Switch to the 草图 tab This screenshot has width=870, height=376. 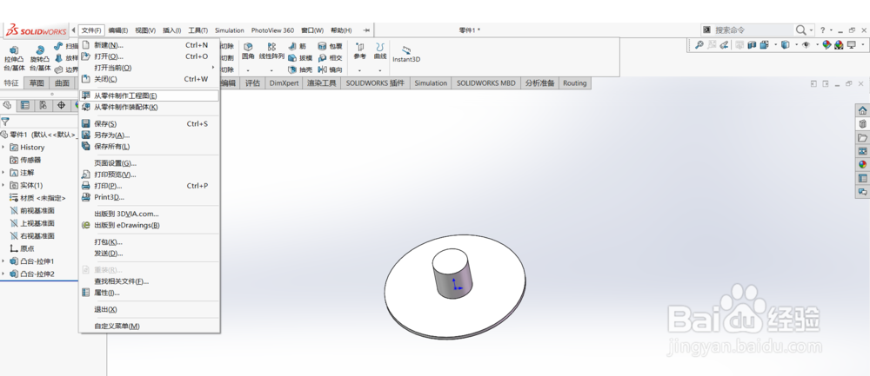click(37, 83)
